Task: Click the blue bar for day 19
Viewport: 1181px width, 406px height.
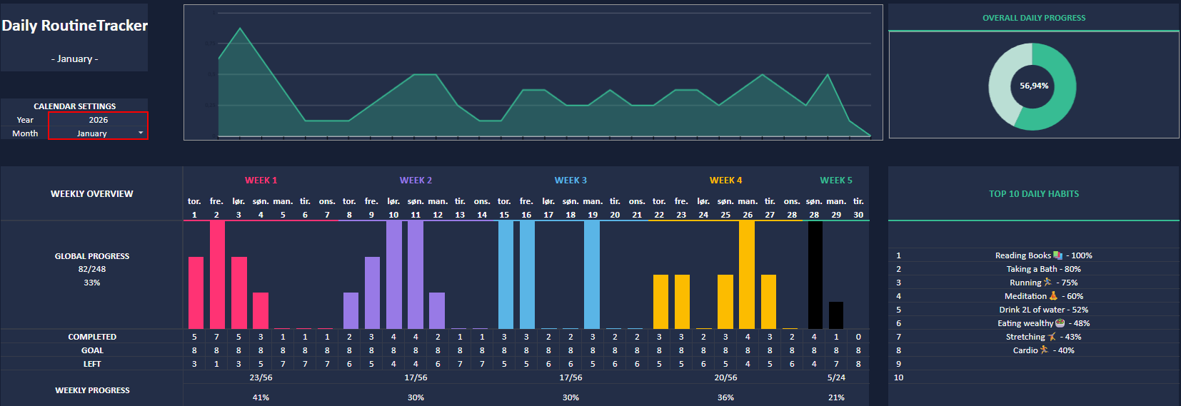Action: [592, 275]
